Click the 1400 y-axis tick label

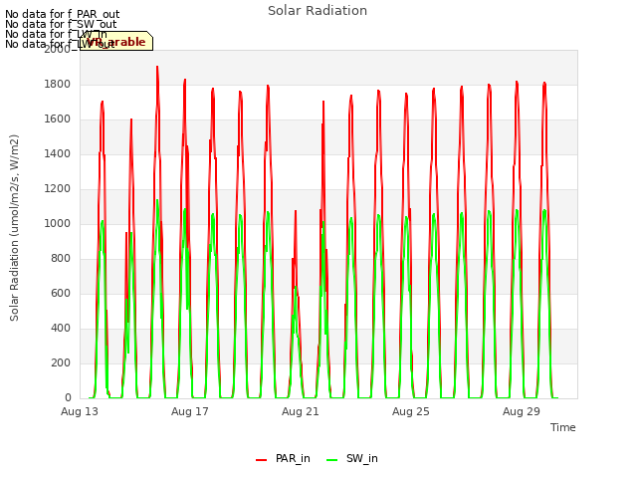coord(58,154)
